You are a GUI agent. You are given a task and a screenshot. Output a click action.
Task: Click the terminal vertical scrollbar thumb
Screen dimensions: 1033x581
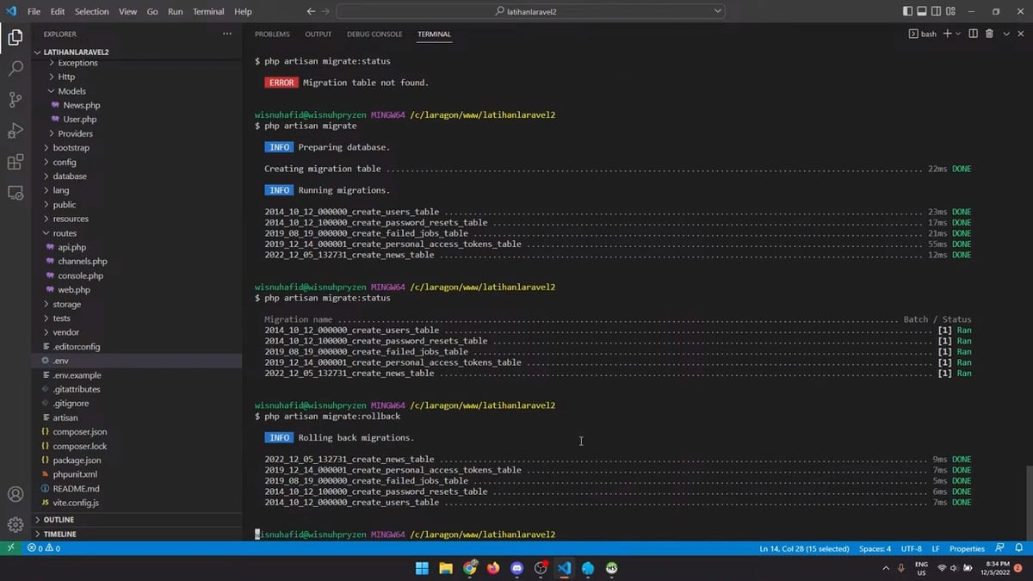pyautogui.click(x=1028, y=502)
